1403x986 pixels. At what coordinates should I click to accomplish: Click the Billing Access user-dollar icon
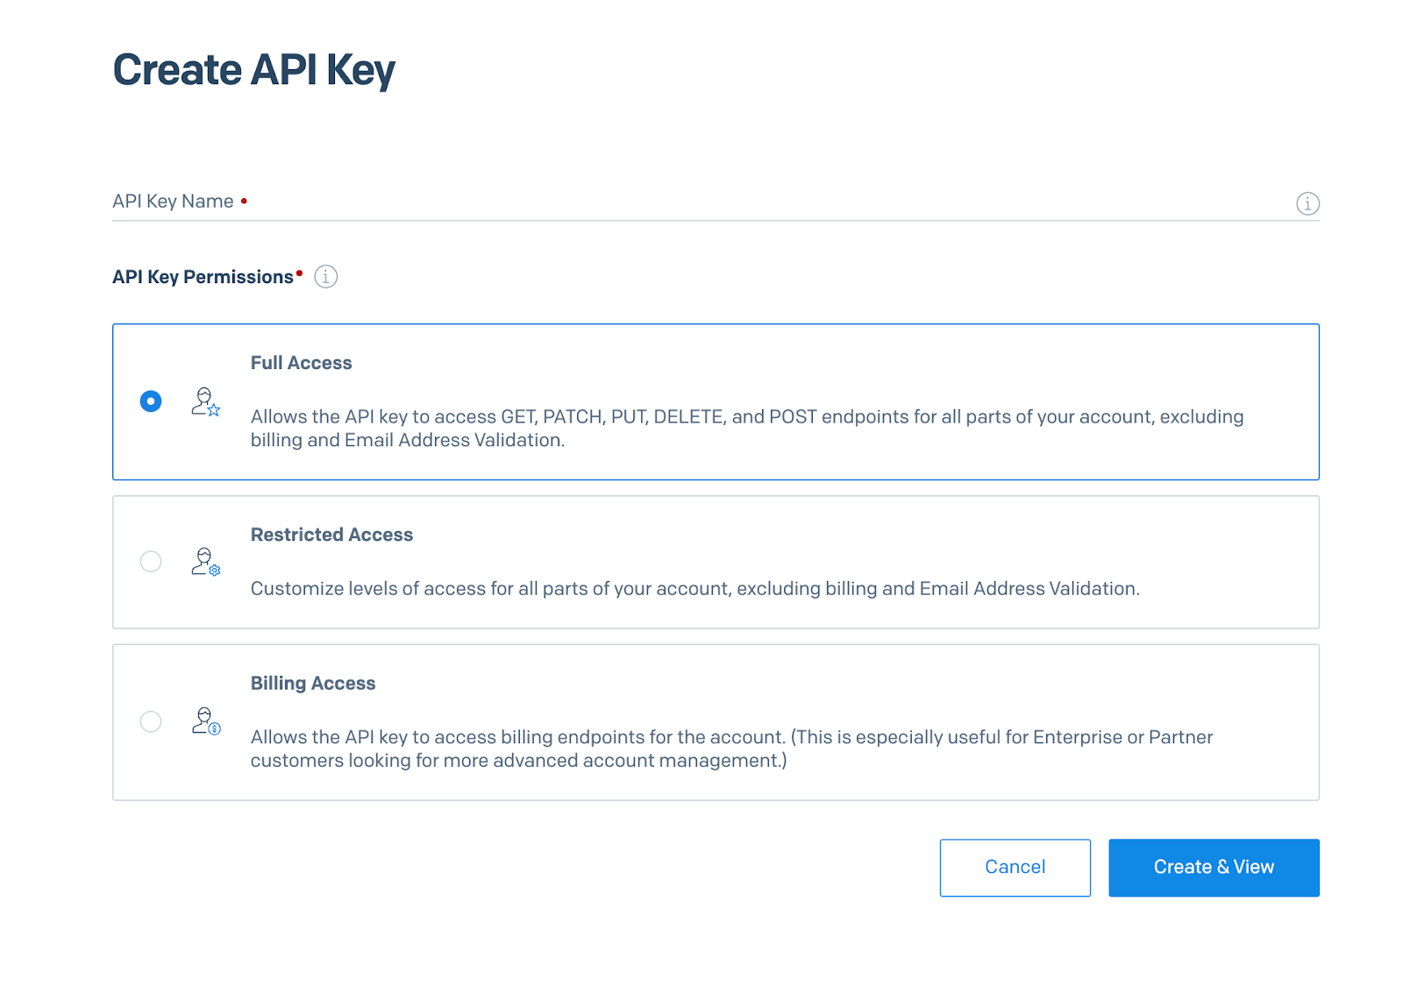click(206, 721)
